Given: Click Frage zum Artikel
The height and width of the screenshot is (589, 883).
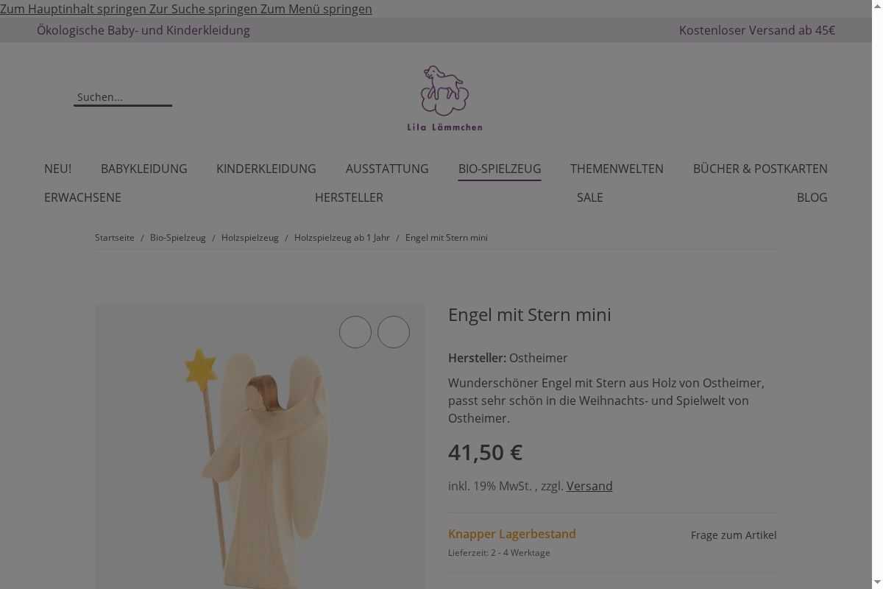Looking at the screenshot, I should (733, 535).
